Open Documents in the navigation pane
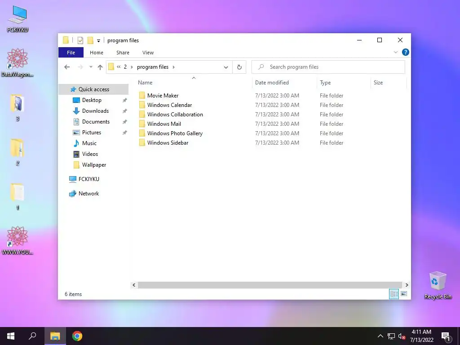 [x=96, y=122]
